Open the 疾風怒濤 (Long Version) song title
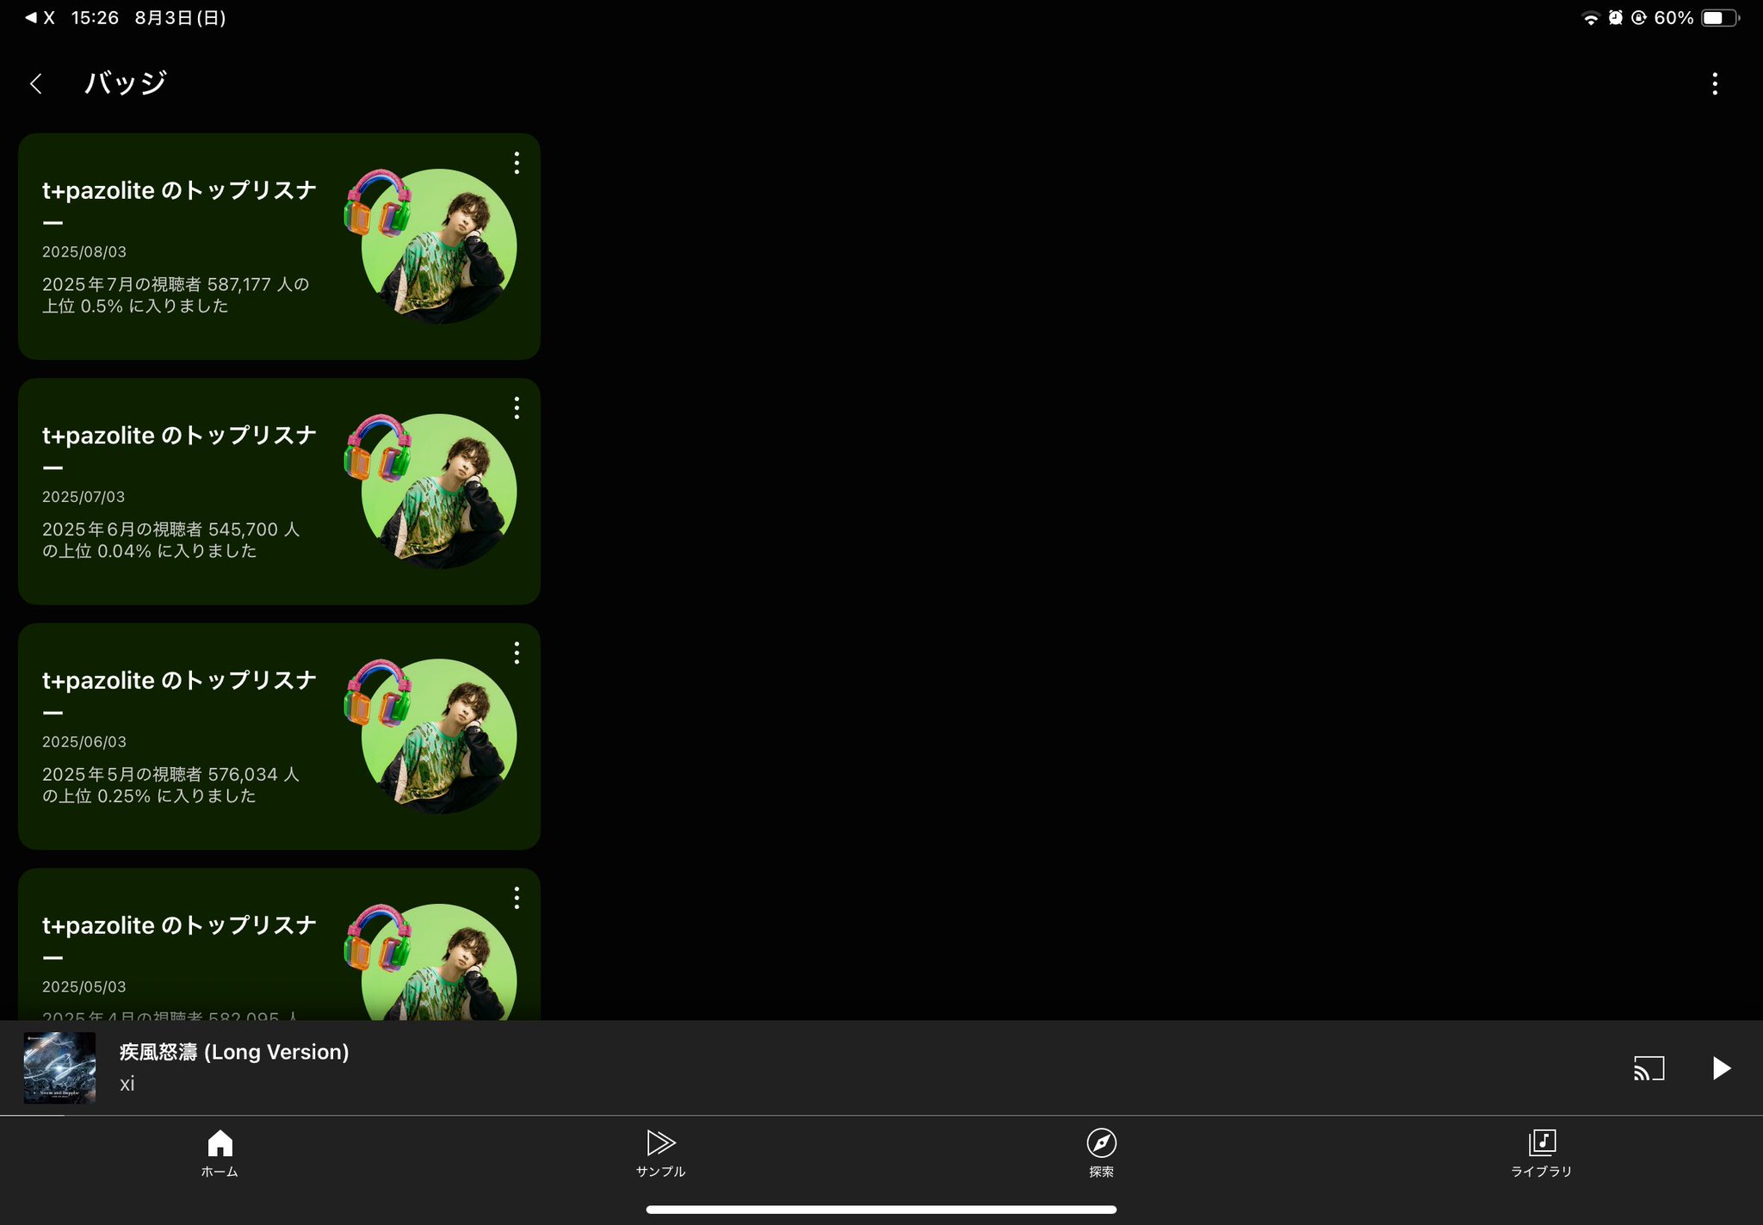This screenshot has width=1763, height=1225. click(234, 1052)
